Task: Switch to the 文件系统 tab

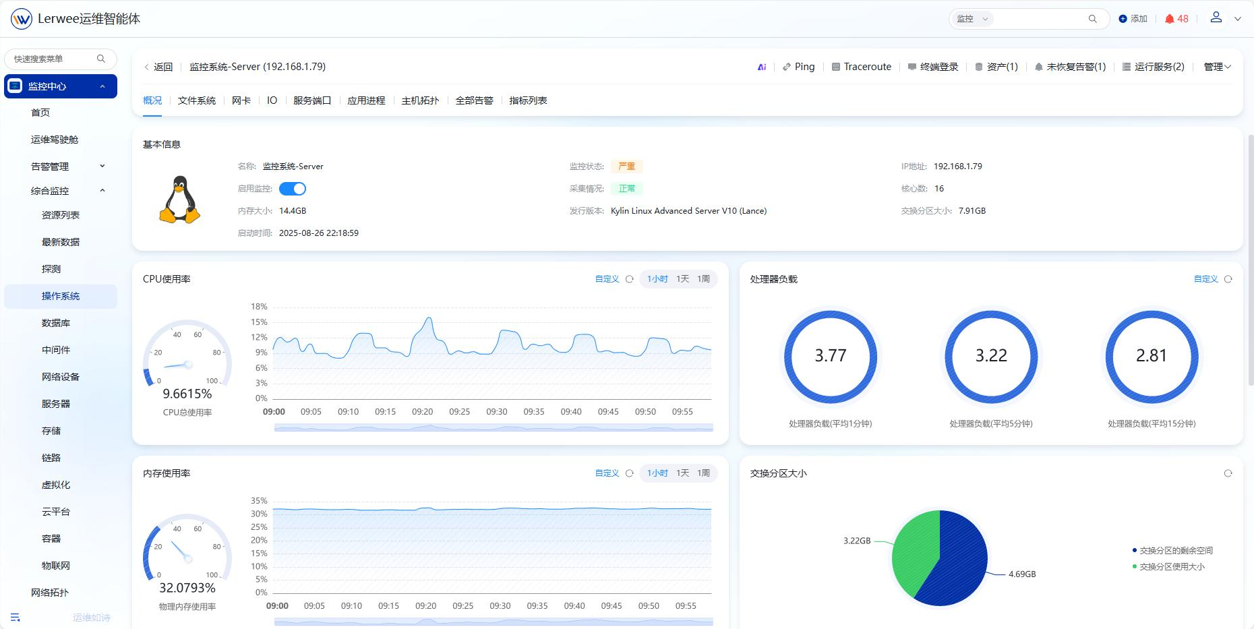Action: tap(197, 100)
